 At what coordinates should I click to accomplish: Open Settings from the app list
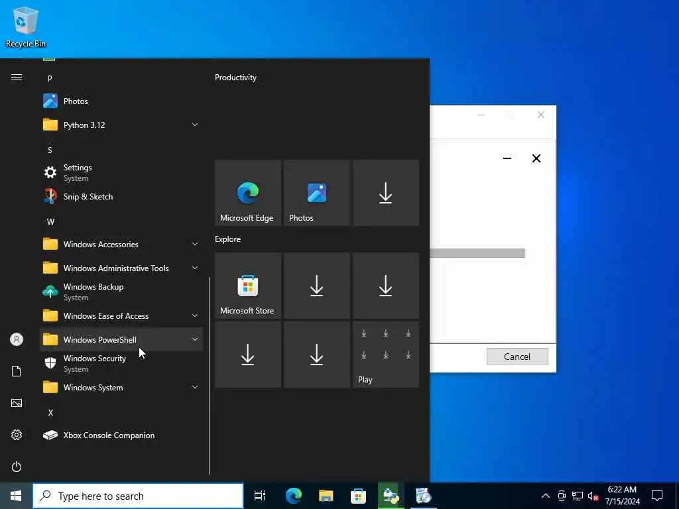tap(121, 173)
